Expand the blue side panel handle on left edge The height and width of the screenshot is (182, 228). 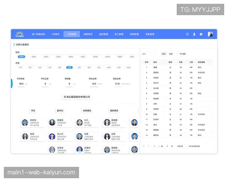click(x=11, y=84)
